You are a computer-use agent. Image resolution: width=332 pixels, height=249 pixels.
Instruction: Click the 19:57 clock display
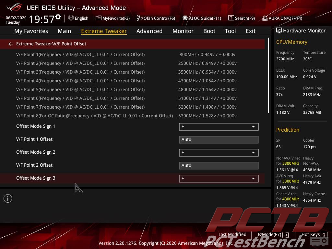[42, 19]
